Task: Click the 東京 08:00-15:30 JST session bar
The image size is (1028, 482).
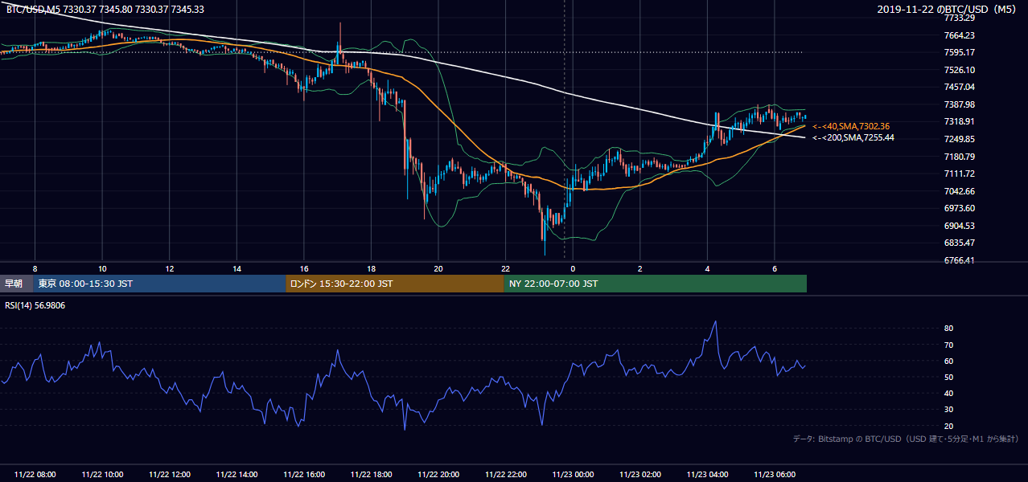Action: pyautogui.click(x=159, y=284)
